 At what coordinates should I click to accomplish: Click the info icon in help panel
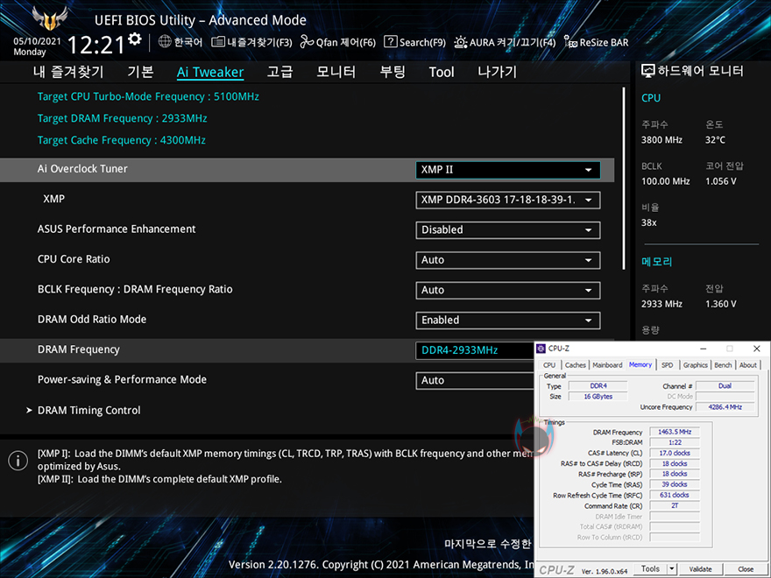coord(18,461)
